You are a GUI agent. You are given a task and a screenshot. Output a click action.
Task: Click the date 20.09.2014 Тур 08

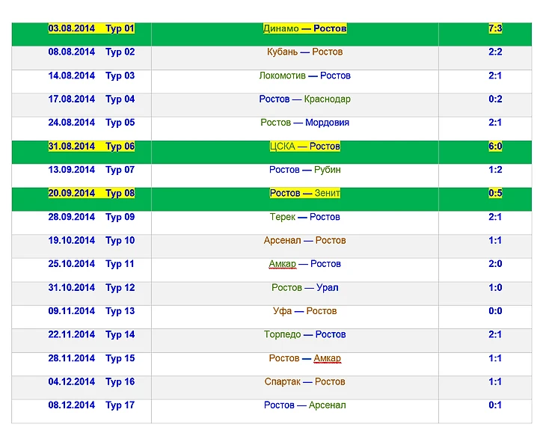point(91,193)
